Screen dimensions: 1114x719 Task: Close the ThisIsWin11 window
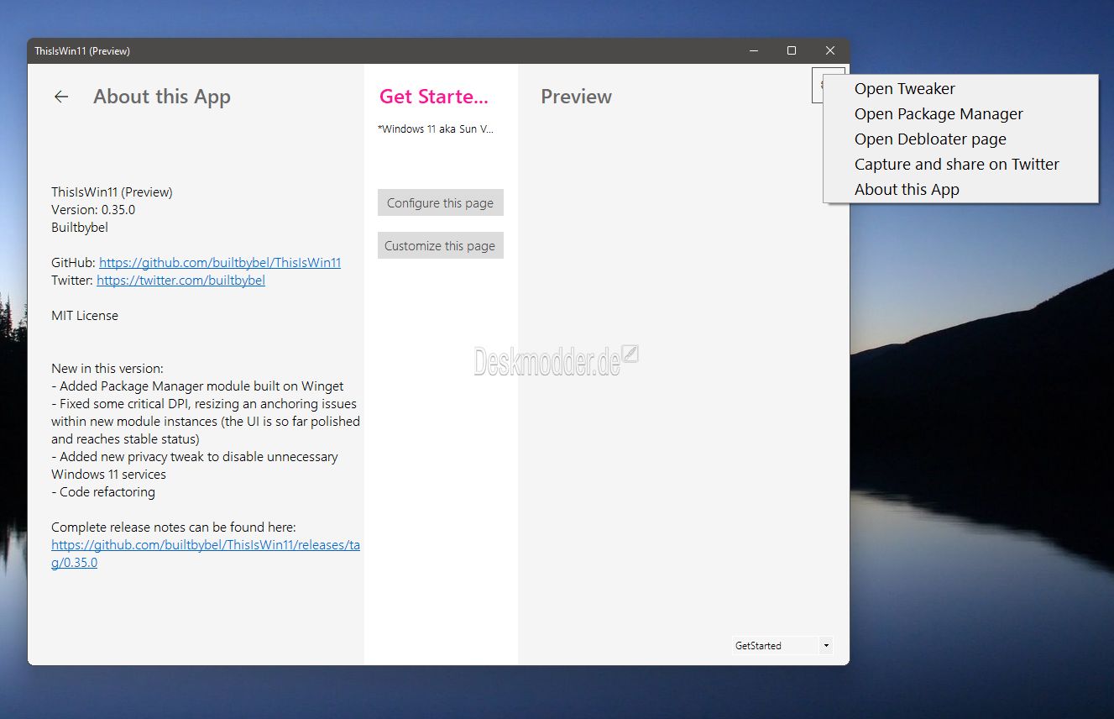click(830, 51)
